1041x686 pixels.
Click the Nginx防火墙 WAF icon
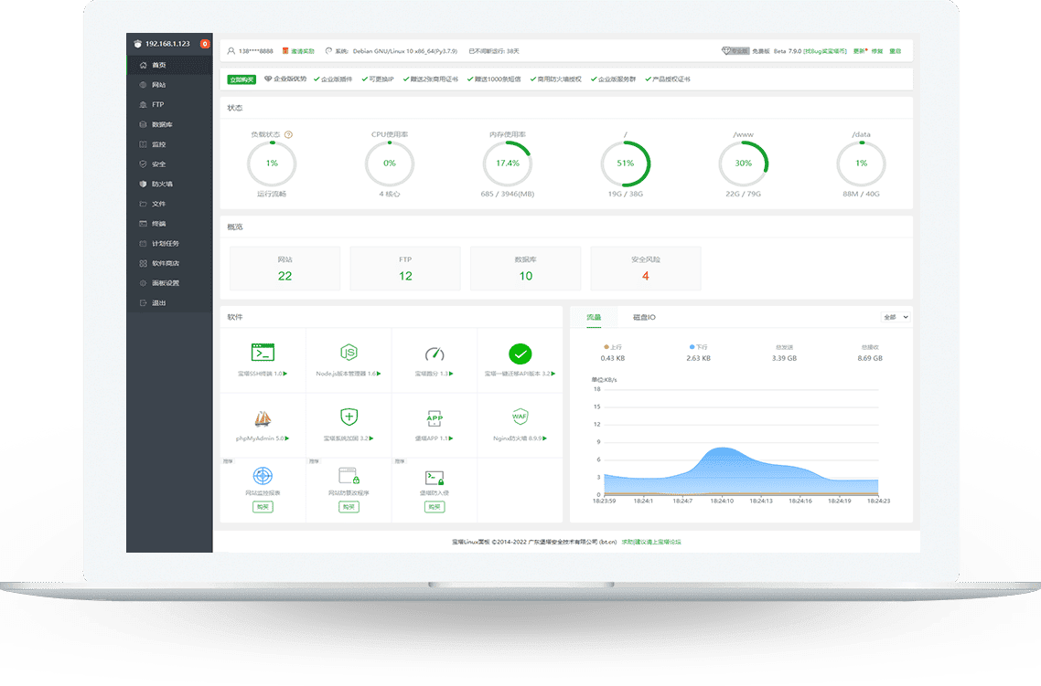[x=520, y=417]
